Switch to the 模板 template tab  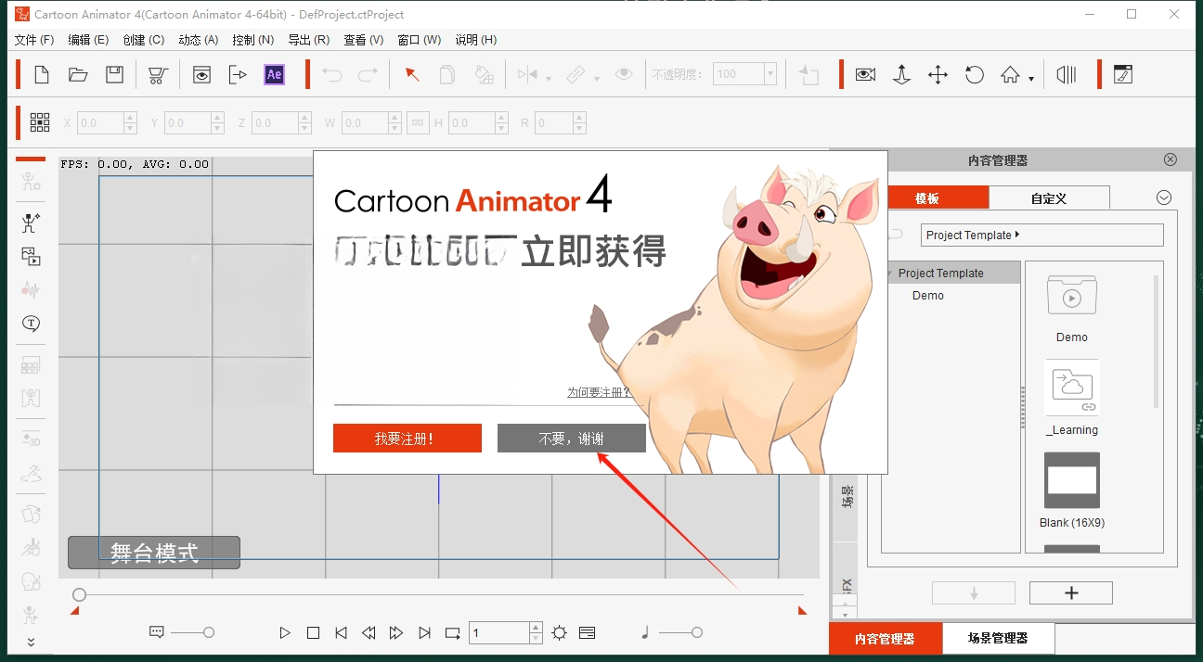928,197
